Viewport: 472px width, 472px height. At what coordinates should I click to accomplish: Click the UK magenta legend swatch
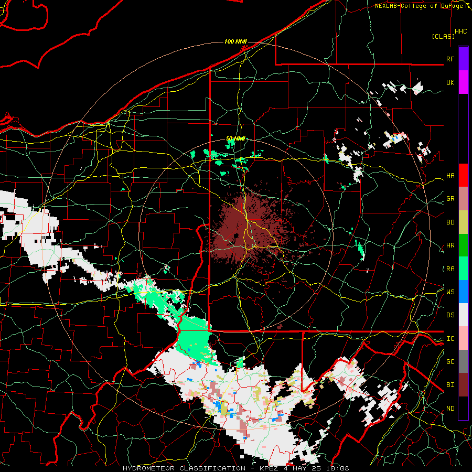(463, 82)
